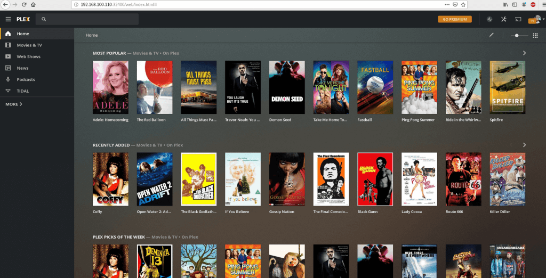Screen dimensions: 546x278
Task: Click the pencil edit icon on Home bar
Action: pos(491,35)
